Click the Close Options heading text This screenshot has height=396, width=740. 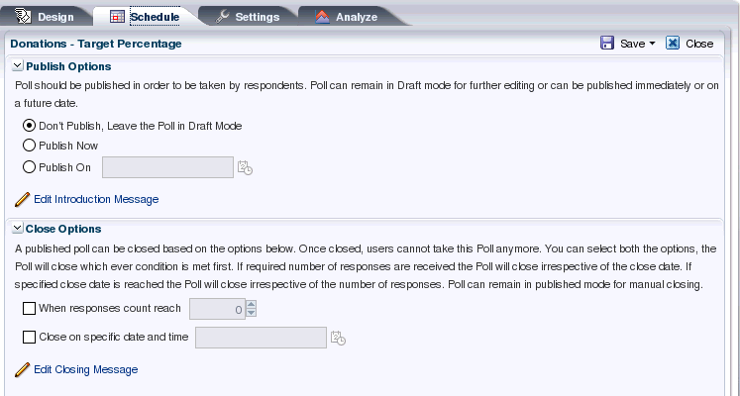pyautogui.click(x=63, y=229)
